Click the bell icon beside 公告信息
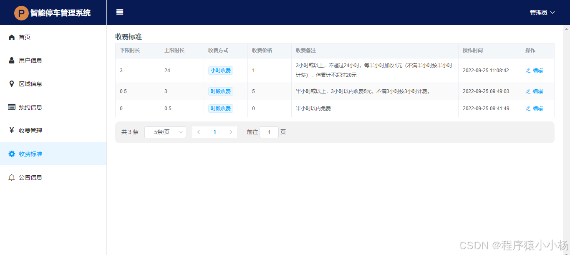Viewport: 570px width, 255px height. click(x=12, y=177)
